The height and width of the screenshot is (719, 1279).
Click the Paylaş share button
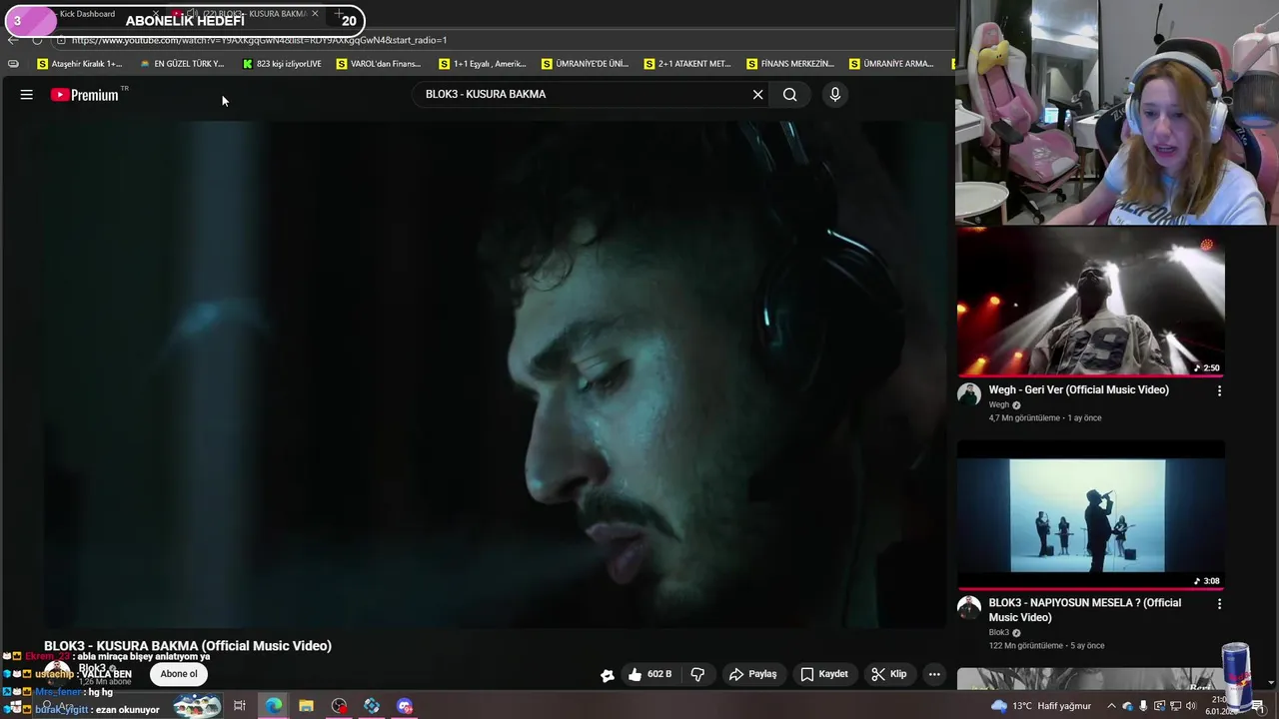click(x=752, y=674)
